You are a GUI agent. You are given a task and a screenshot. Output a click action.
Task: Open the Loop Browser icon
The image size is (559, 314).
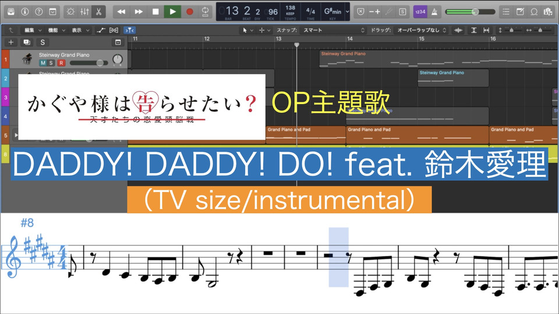point(534,12)
